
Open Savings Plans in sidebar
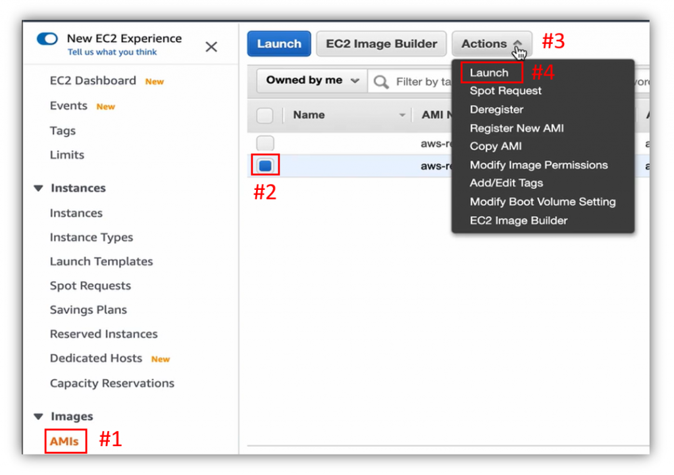click(x=89, y=310)
